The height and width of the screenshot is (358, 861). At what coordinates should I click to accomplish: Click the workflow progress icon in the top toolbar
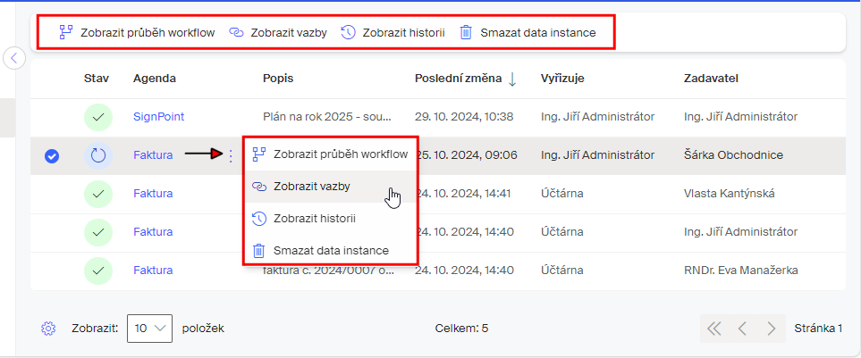pos(66,32)
